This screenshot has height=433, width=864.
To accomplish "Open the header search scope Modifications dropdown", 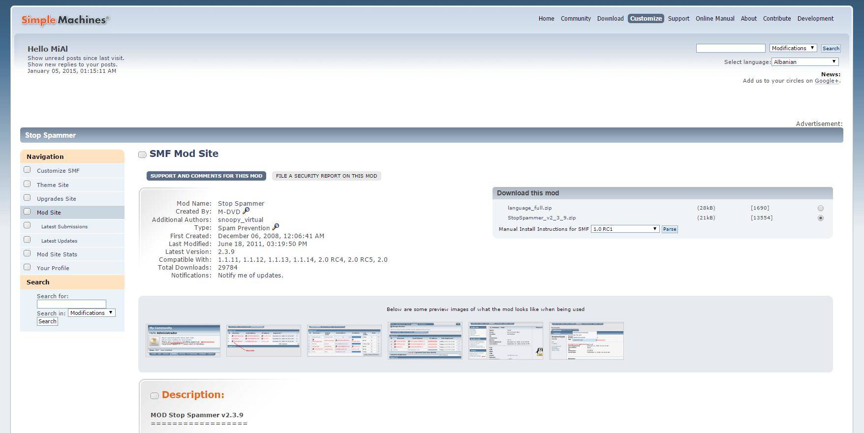I will (x=793, y=48).
